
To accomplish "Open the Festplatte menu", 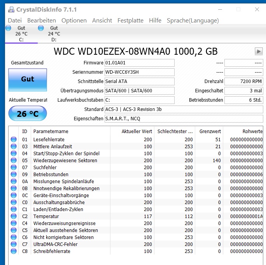I will tap(130, 21).
